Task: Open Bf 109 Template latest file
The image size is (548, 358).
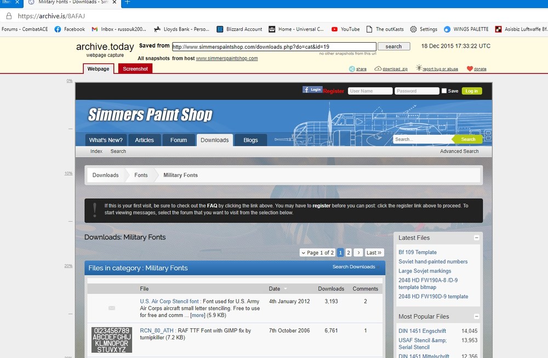Action: [417, 252]
